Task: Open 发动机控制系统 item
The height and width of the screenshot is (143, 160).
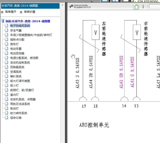Action: 20,63
